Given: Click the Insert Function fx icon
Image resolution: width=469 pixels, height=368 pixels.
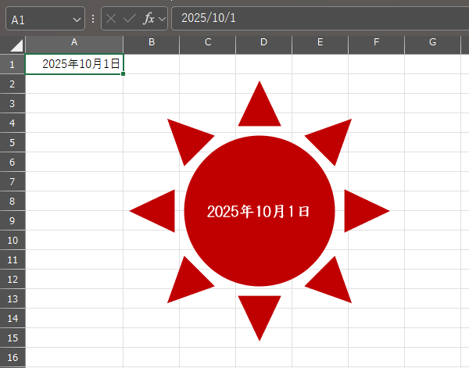Looking at the screenshot, I should click(x=149, y=19).
